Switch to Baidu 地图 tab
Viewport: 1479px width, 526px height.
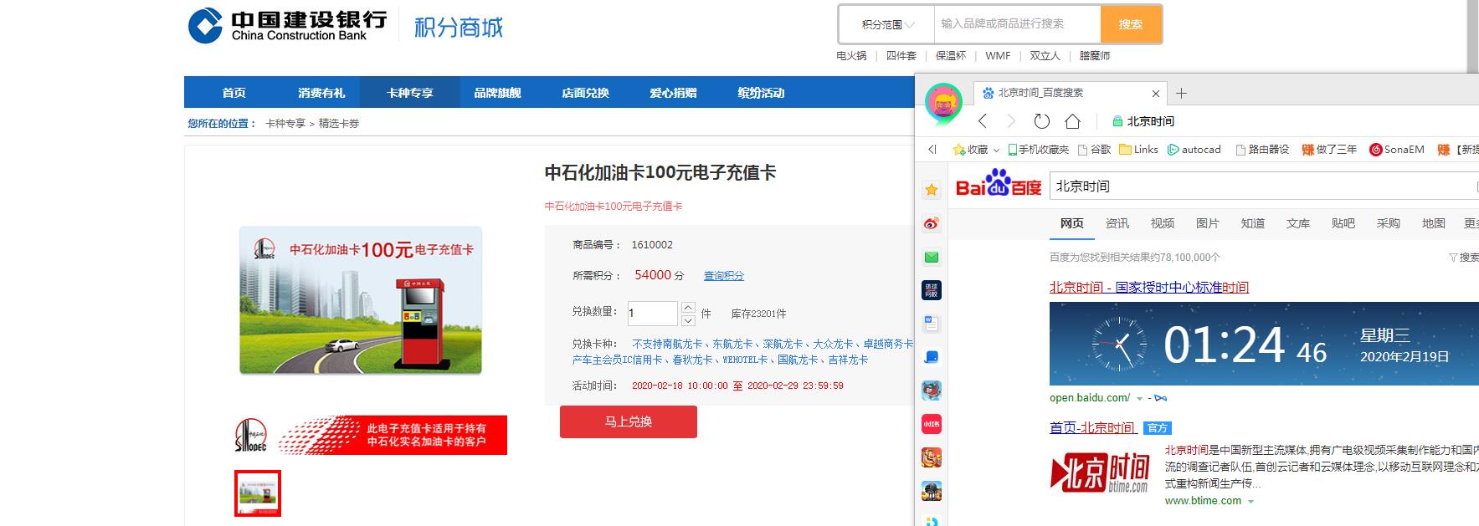coord(1434,223)
